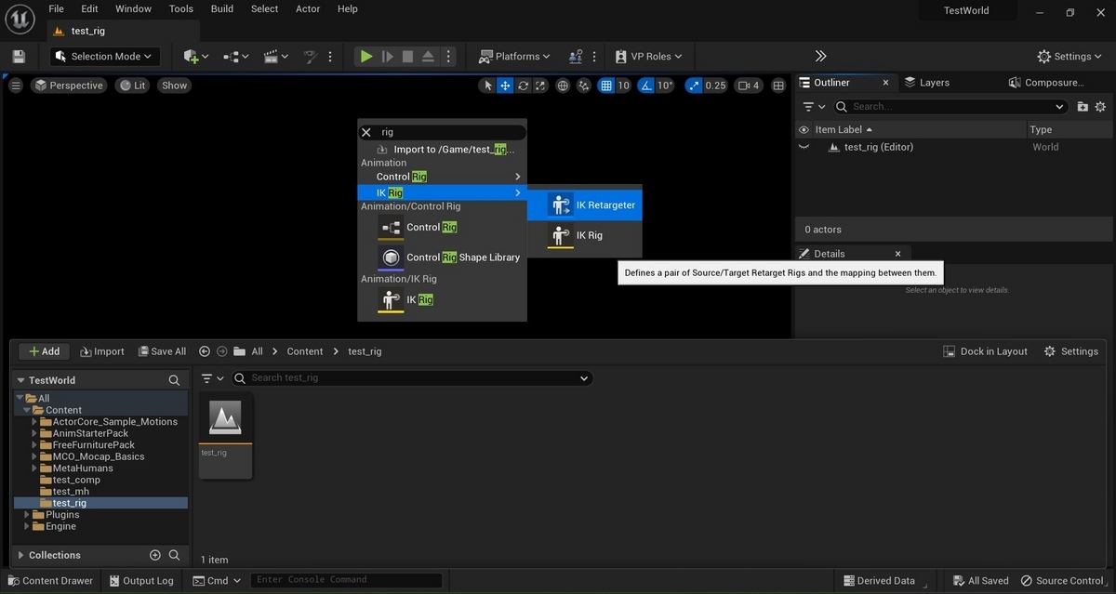The height and width of the screenshot is (594, 1116).
Task: Select test_rig (Editor) row in Outliner
Action: tap(954, 147)
